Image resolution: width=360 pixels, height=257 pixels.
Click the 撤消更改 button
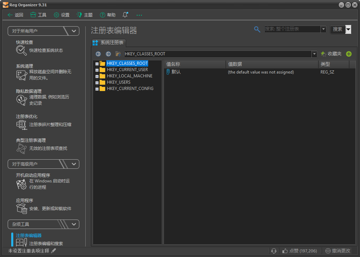click(x=338, y=251)
